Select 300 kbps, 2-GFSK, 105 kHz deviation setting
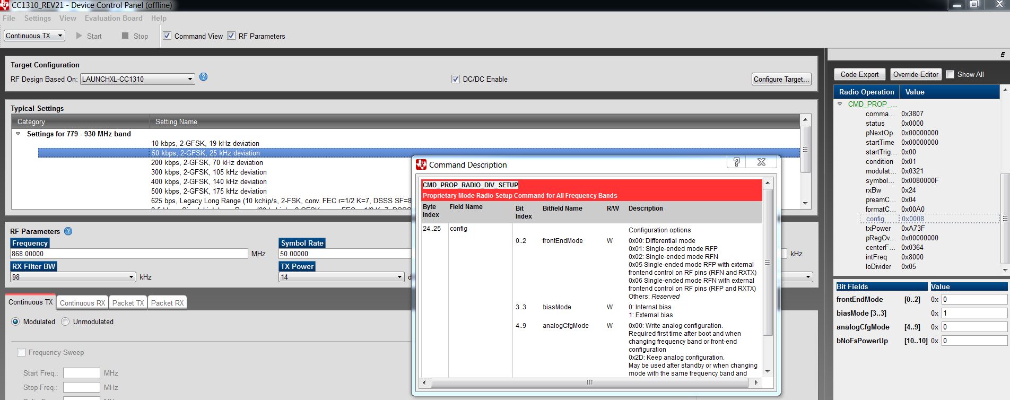The height and width of the screenshot is (400, 1010). 209,172
